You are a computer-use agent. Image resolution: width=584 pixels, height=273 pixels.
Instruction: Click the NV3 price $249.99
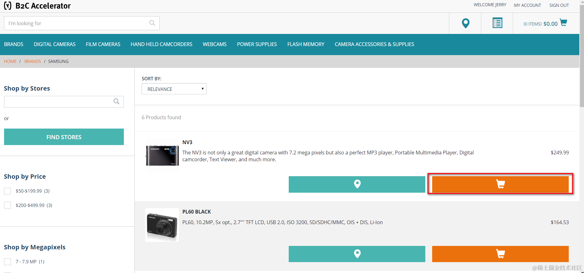[x=560, y=153]
